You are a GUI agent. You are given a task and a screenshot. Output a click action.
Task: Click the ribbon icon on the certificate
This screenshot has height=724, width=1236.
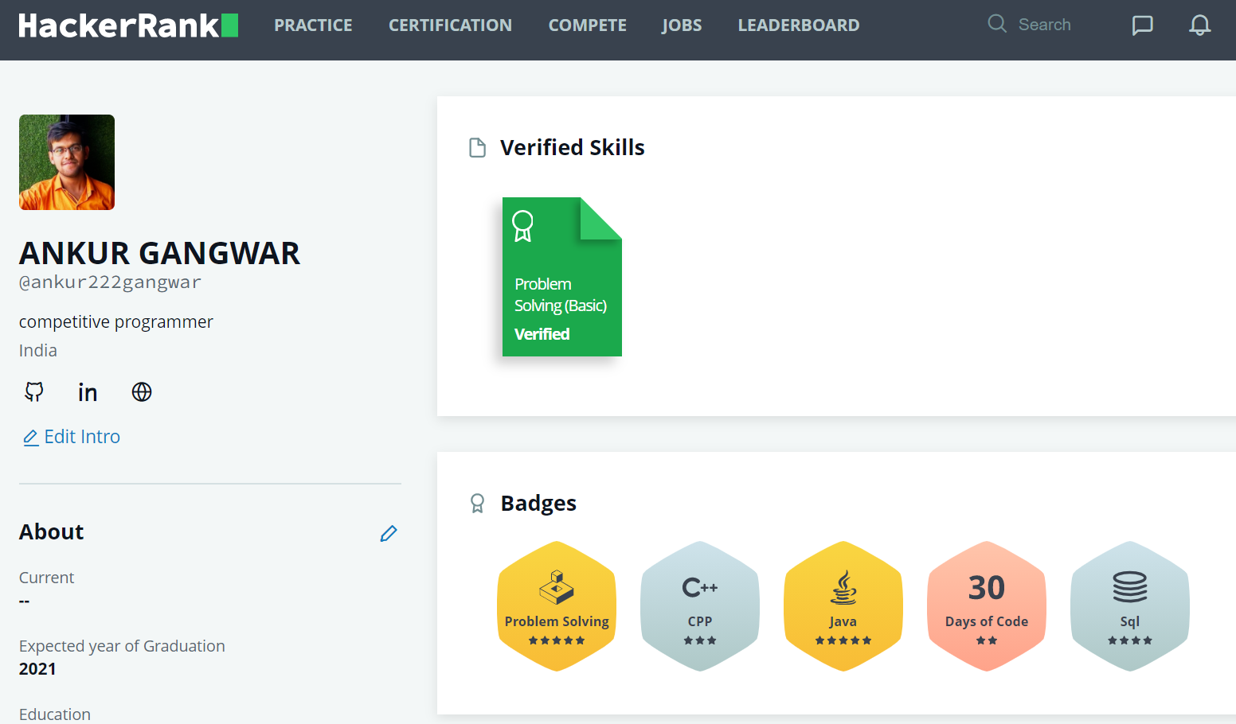coord(522,226)
